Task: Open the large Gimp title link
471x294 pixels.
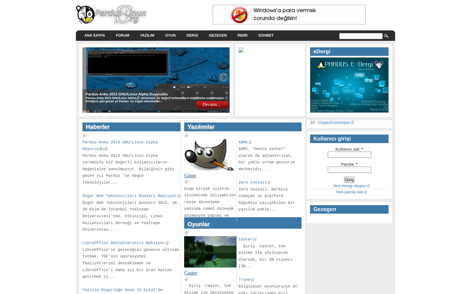Action: click(x=190, y=176)
